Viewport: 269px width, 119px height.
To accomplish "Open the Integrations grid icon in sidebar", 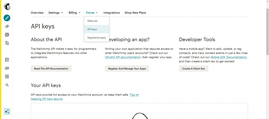I will tap(7, 76).
